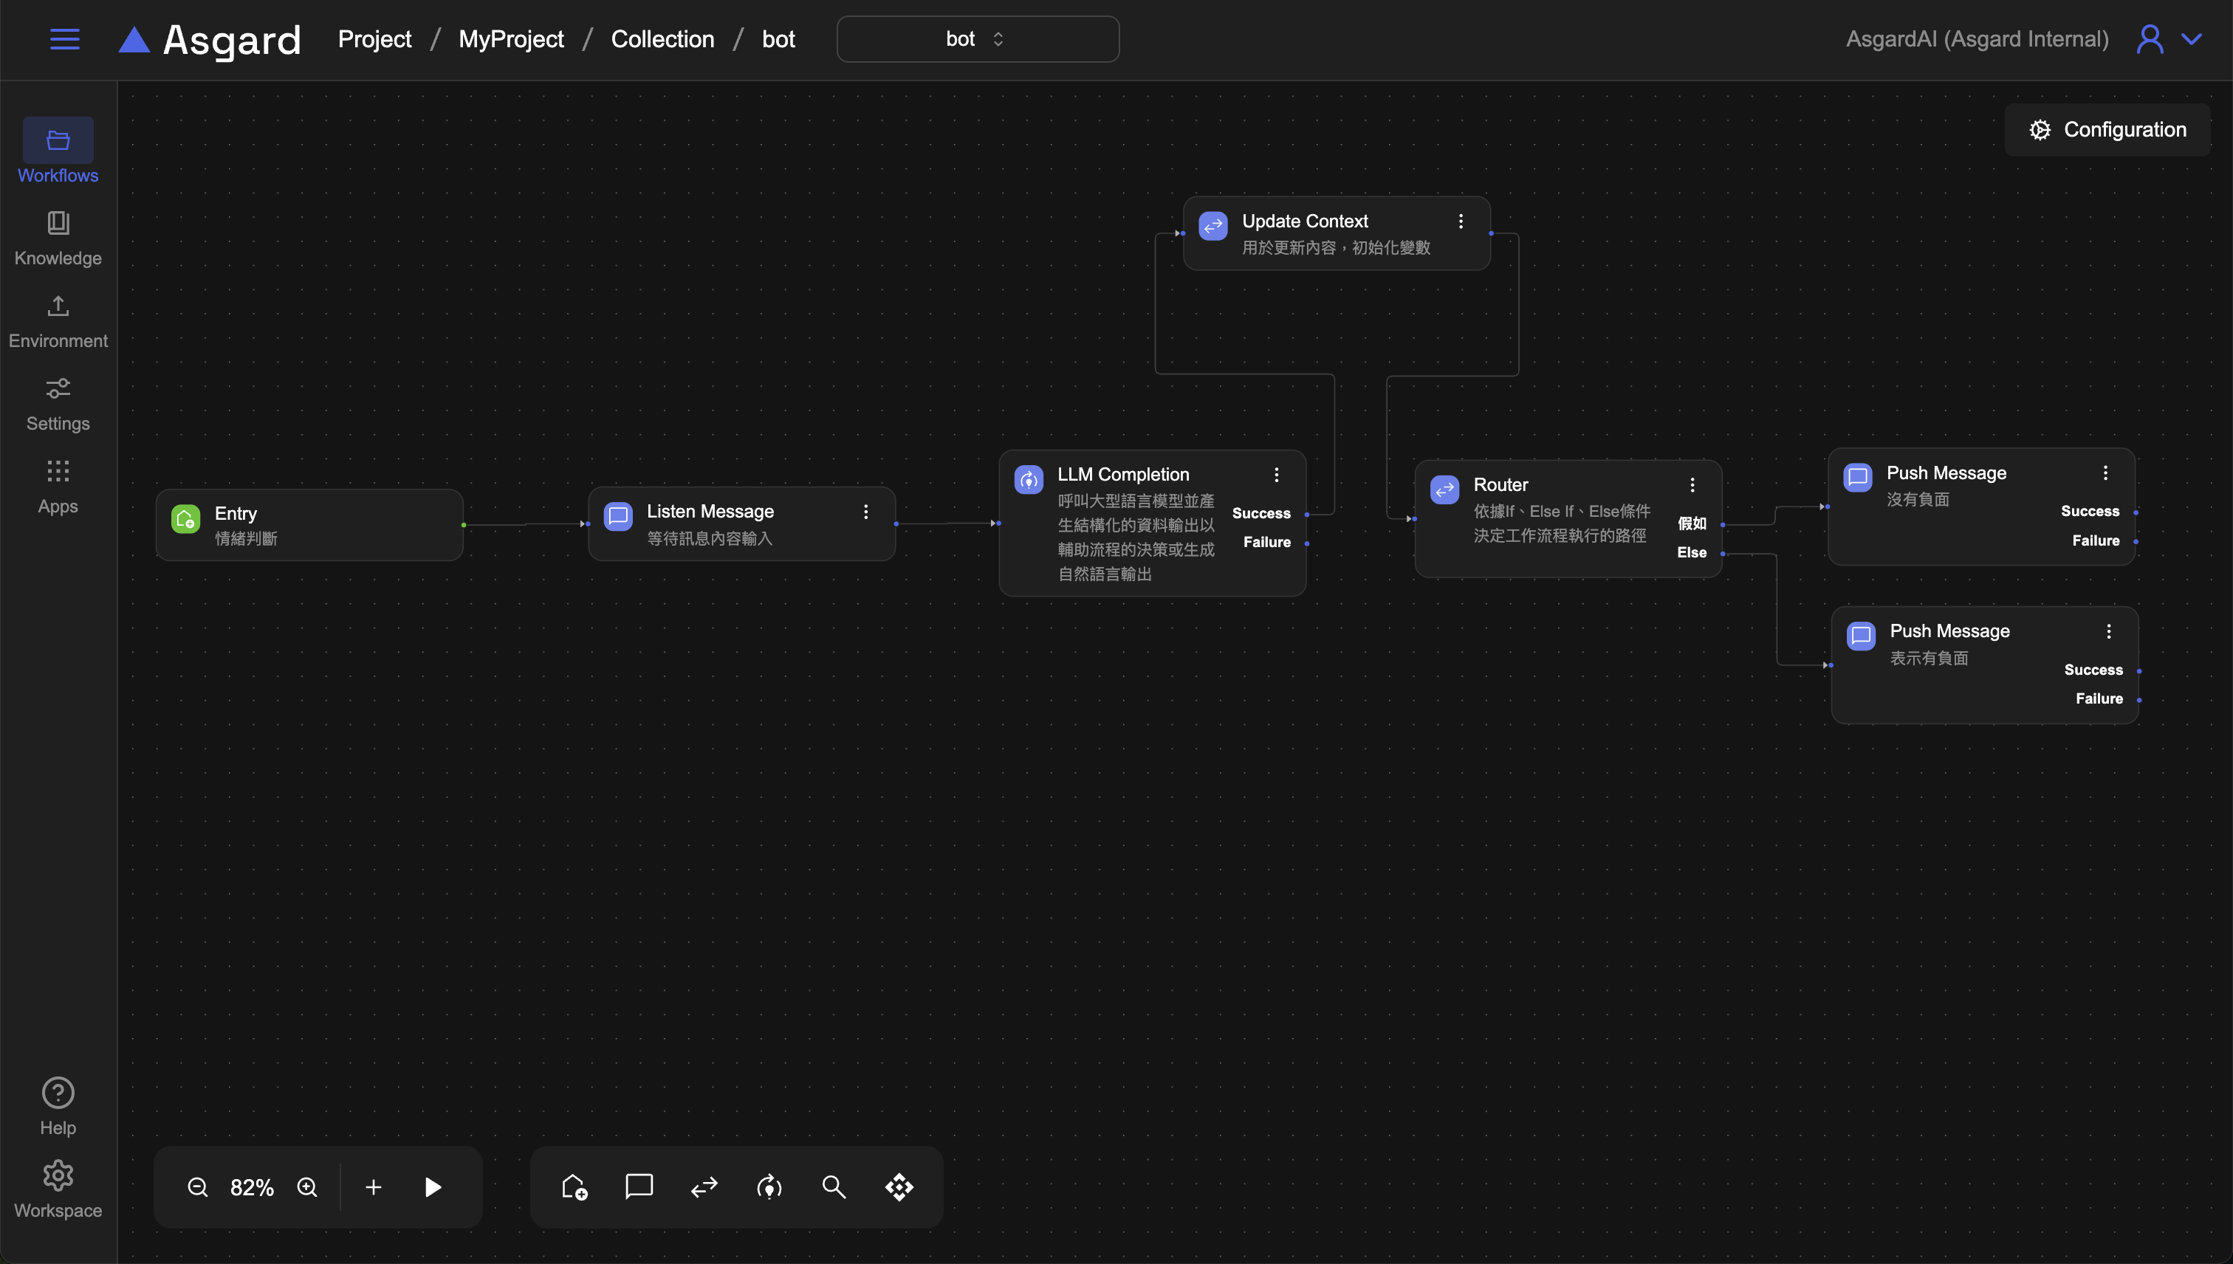The width and height of the screenshot is (2233, 1264).
Task: Click the search magnifier tool icon
Action: click(x=834, y=1186)
